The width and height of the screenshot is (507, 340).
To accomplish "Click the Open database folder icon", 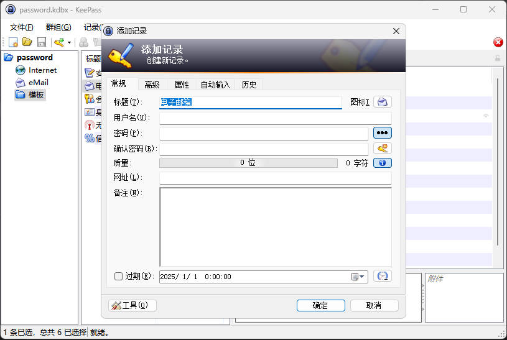I will pos(27,42).
